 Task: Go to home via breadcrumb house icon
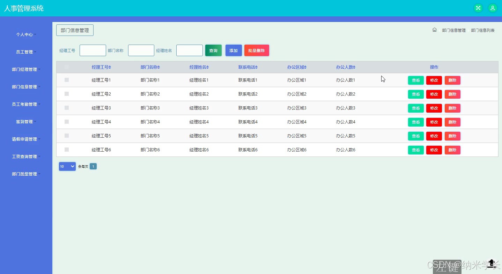[x=434, y=30]
